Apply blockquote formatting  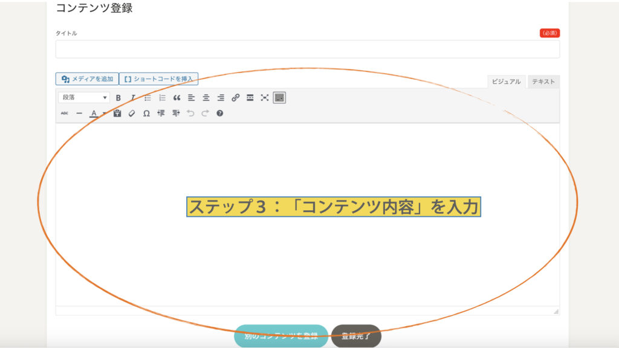coord(177,98)
